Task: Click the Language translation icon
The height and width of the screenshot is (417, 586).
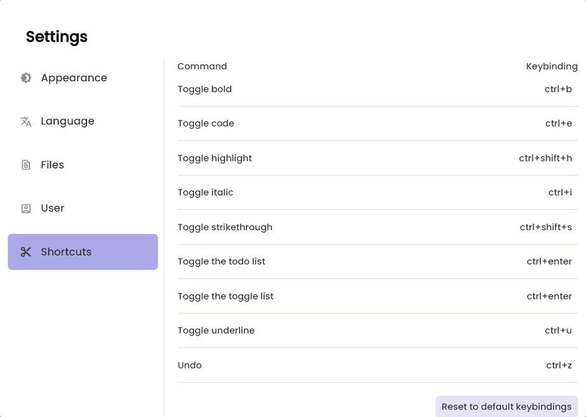Action: point(25,121)
